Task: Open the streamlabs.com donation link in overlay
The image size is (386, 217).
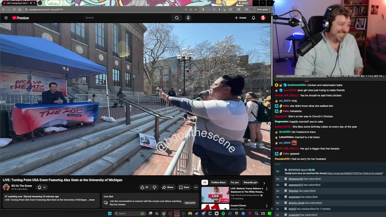Action: (x=301, y=76)
